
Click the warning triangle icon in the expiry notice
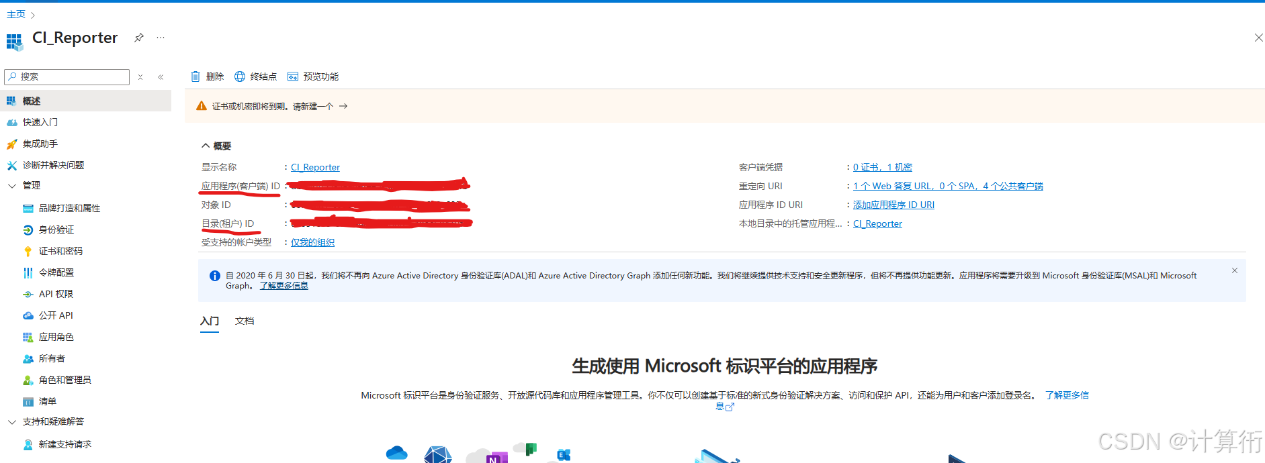tap(201, 106)
